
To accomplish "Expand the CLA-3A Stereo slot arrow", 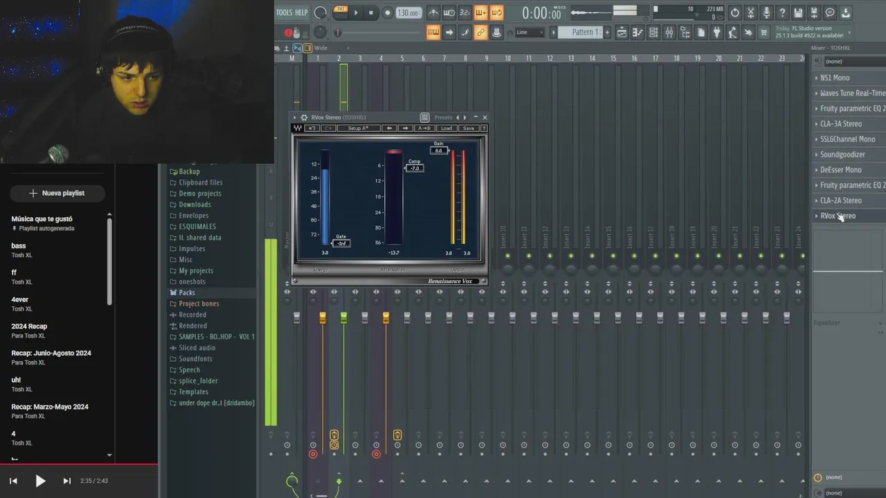I will (817, 124).
